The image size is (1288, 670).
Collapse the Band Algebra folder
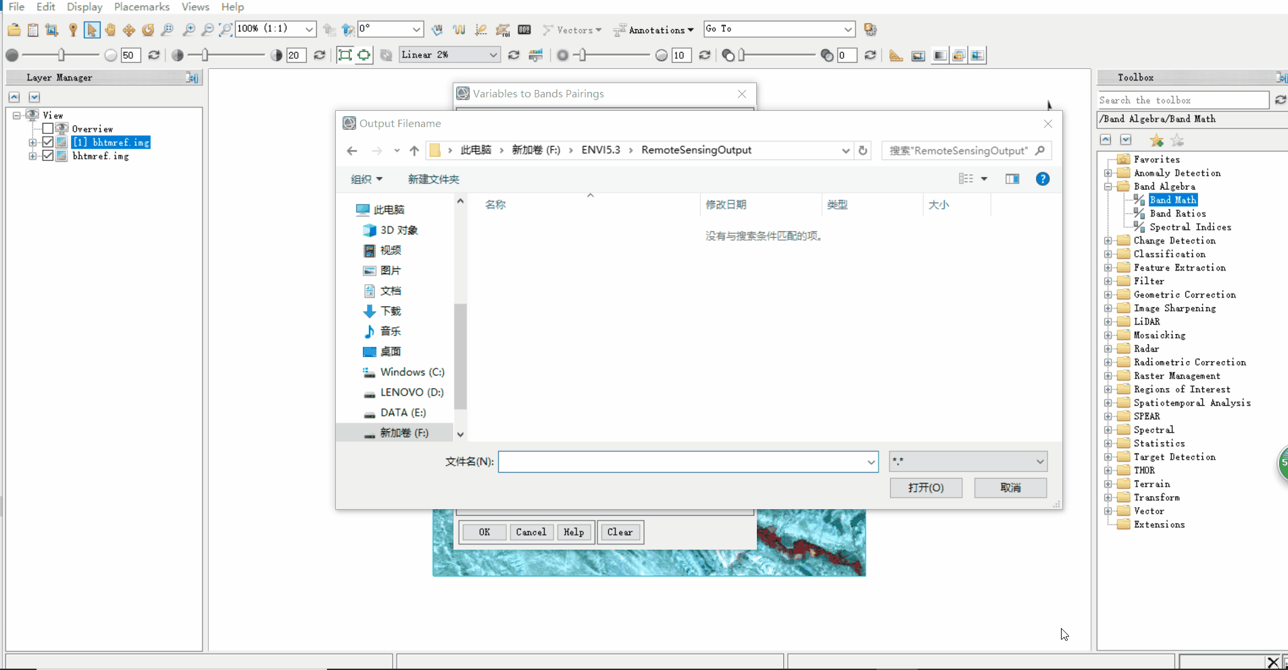coord(1108,187)
